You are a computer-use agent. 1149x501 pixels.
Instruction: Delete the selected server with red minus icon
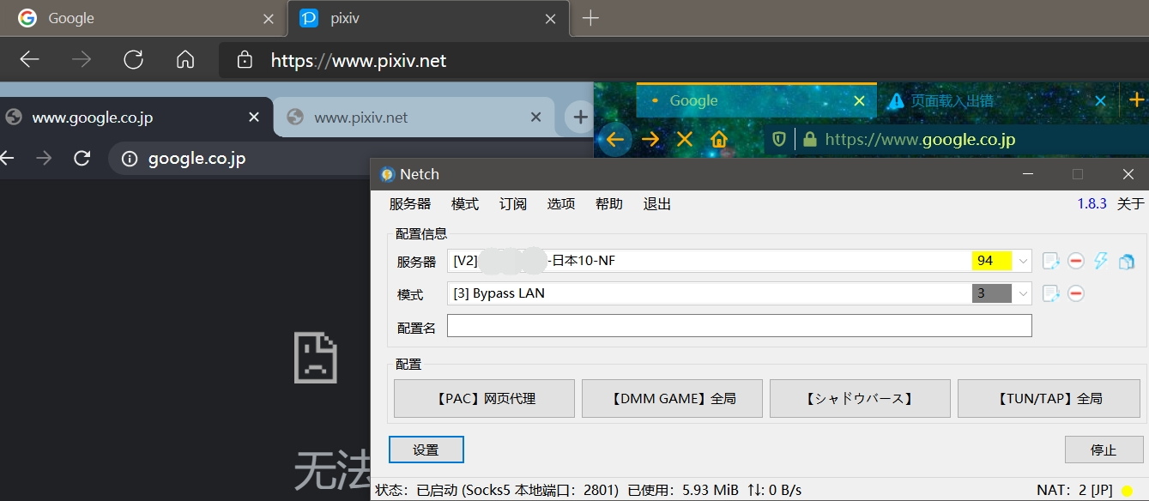tap(1075, 260)
